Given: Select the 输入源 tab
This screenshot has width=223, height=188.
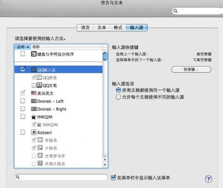Looking at the screenshot, I should (136, 28).
